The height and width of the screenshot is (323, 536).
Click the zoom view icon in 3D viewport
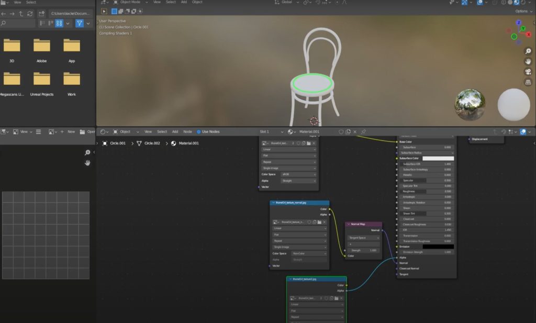click(x=528, y=51)
